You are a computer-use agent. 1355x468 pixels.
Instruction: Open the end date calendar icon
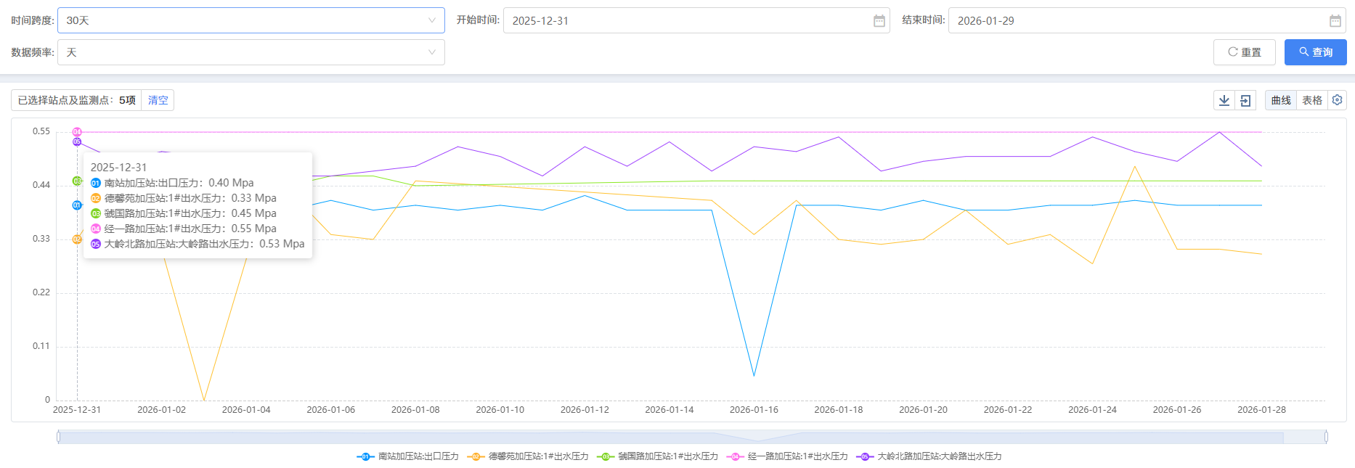point(1335,21)
